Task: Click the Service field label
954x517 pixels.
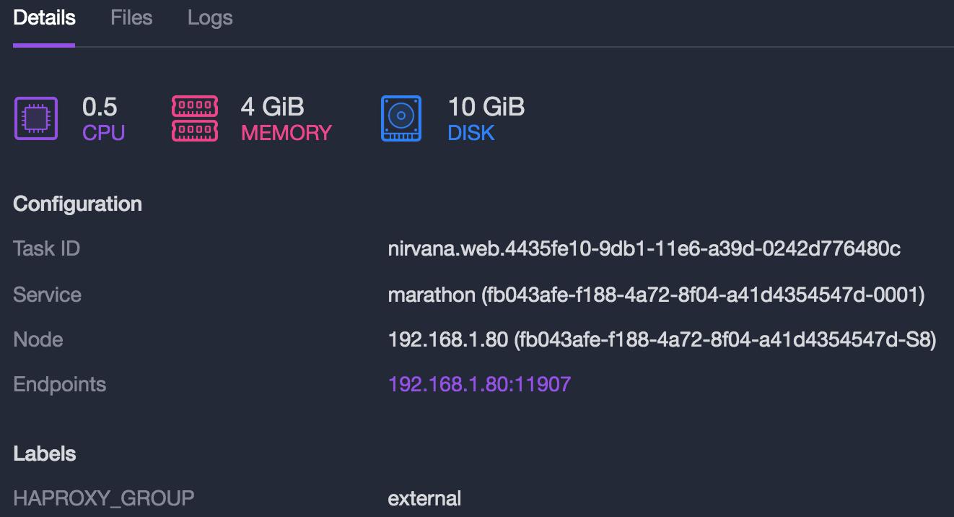Action: pyautogui.click(x=48, y=295)
